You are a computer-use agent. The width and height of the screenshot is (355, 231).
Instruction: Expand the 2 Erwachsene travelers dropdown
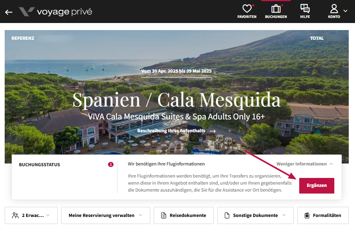tap(31, 215)
